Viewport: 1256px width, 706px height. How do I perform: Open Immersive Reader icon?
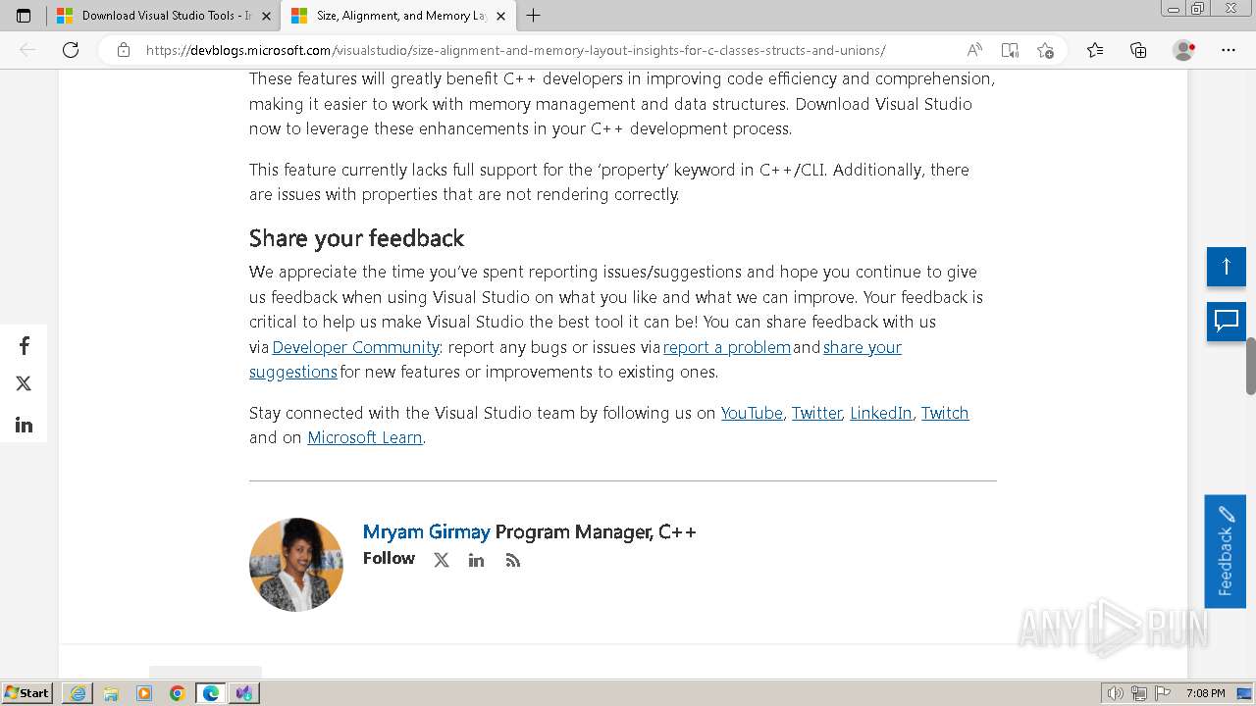point(1010,50)
